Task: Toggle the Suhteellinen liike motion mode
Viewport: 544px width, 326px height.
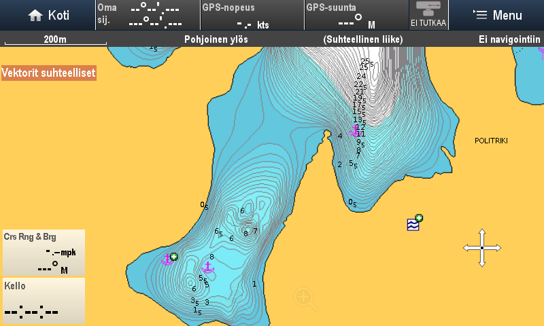Action: (x=363, y=39)
